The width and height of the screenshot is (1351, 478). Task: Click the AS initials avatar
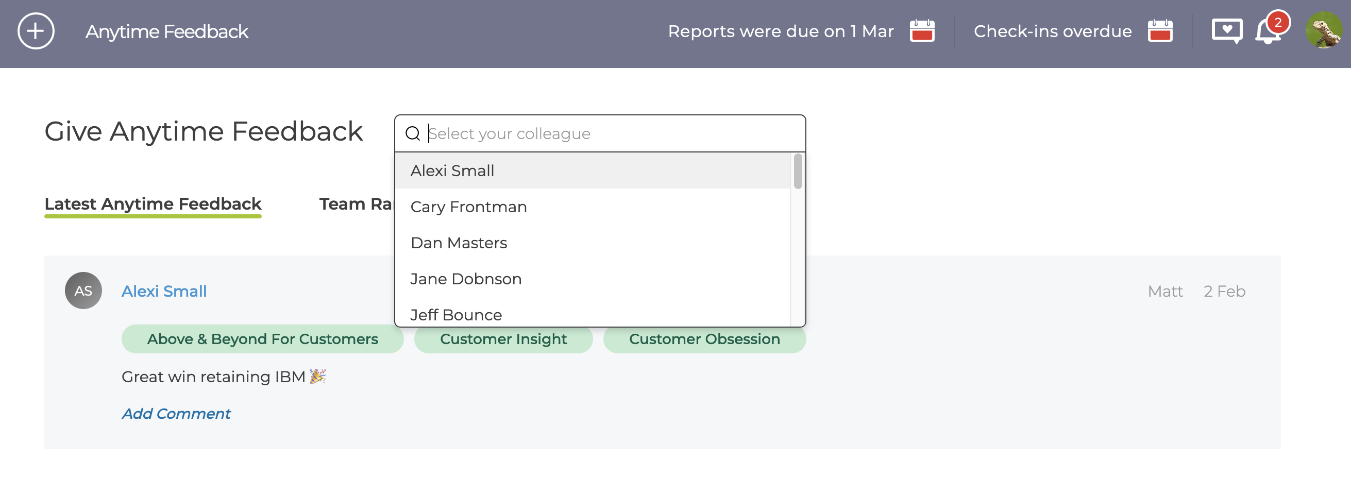coord(83,291)
